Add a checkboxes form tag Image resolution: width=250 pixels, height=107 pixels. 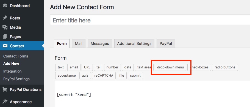pos(199,67)
